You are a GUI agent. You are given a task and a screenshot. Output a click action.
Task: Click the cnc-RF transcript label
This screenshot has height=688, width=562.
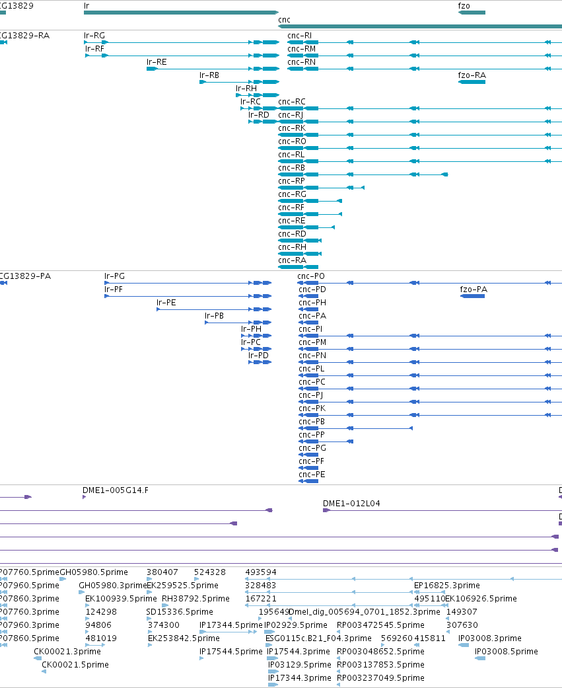[x=291, y=207]
